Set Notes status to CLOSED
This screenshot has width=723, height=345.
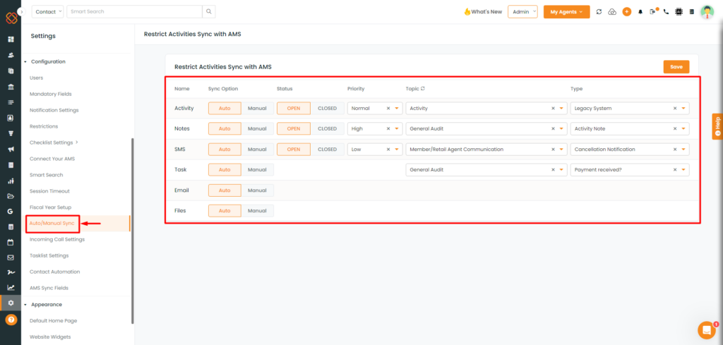pos(328,128)
